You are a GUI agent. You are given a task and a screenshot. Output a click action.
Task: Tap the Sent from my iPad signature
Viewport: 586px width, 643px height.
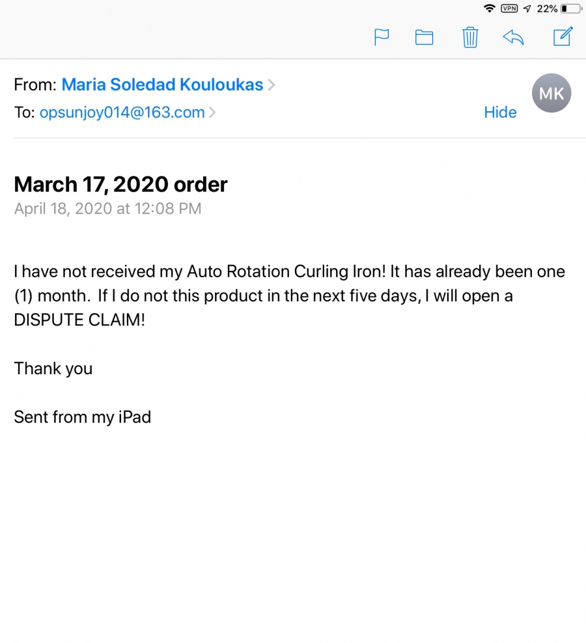point(83,417)
